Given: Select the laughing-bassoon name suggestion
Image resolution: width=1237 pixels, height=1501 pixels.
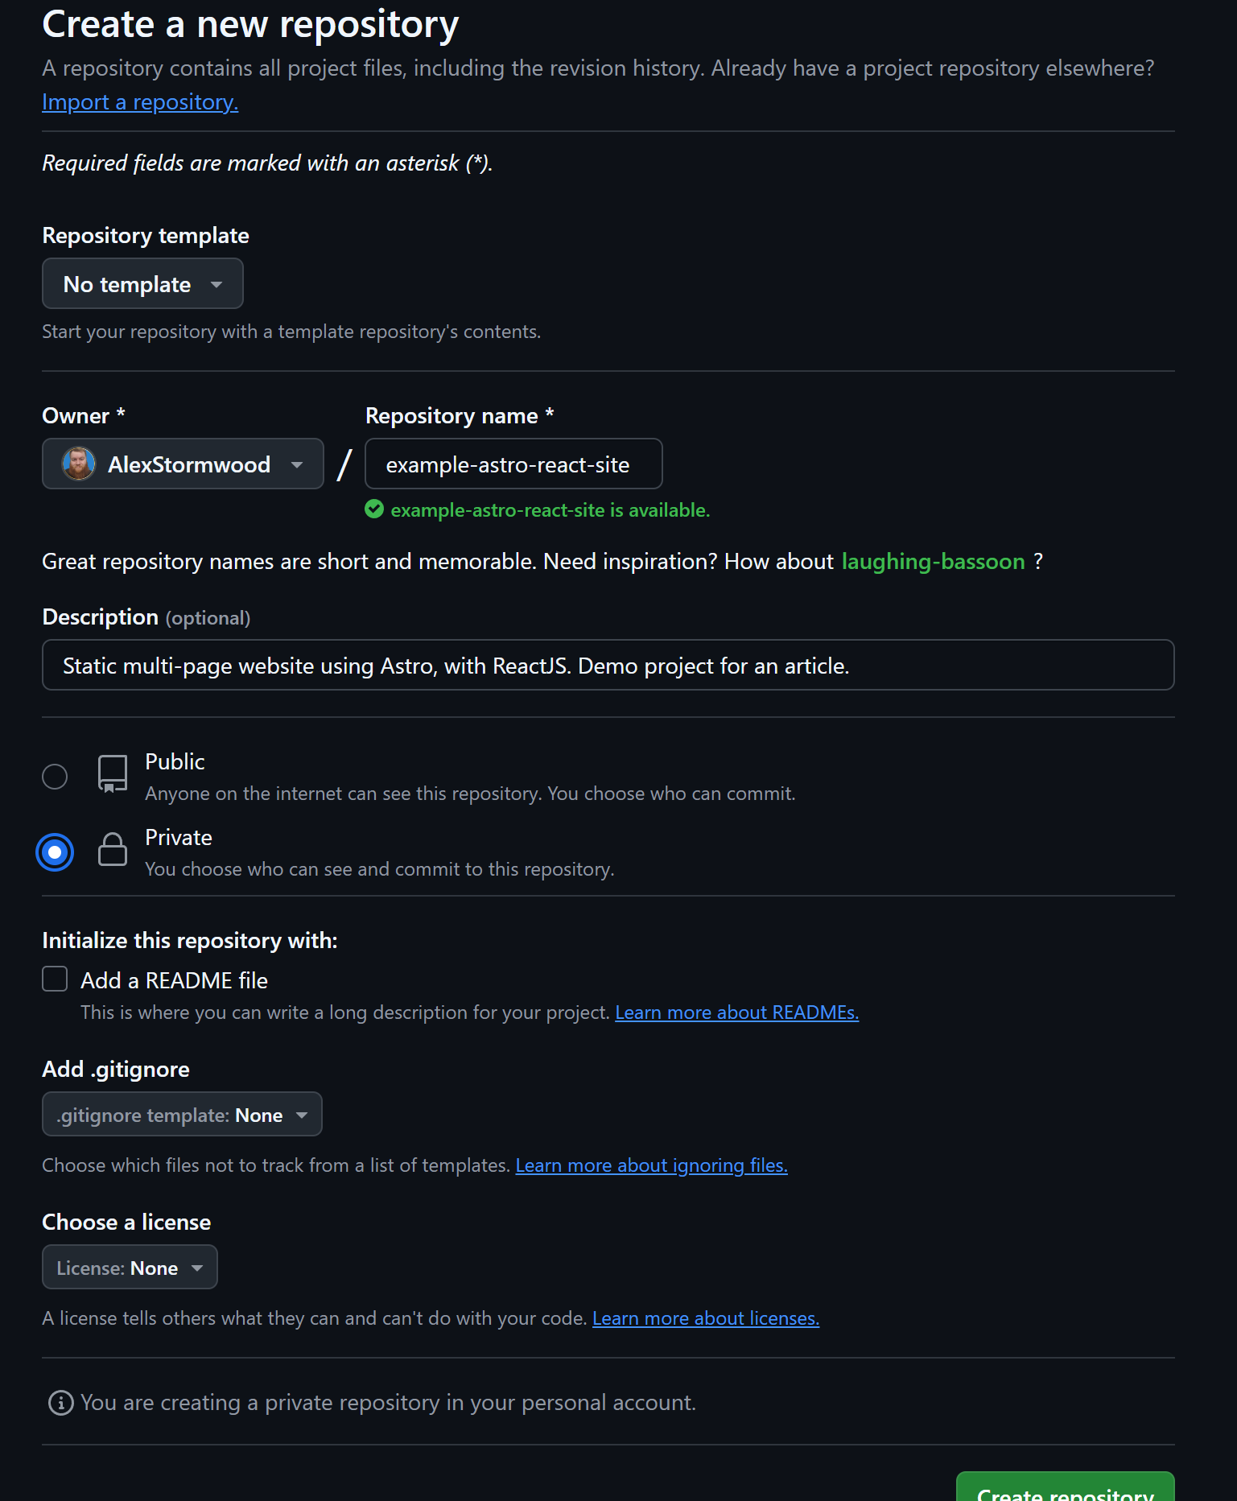Looking at the screenshot, I should pyautogui.click(x=933, y=561).
